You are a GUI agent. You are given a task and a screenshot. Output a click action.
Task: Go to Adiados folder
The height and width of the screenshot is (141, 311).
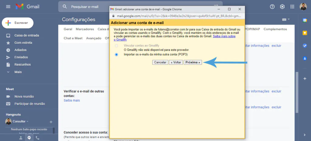20,50
